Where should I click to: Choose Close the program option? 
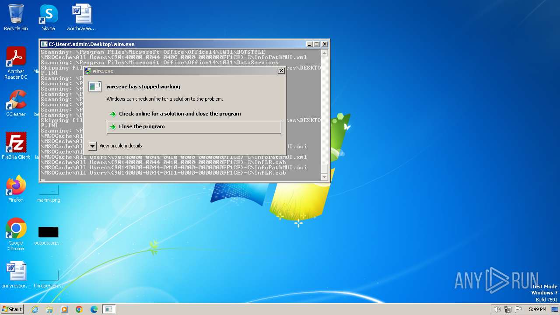[x=194, y=127]
